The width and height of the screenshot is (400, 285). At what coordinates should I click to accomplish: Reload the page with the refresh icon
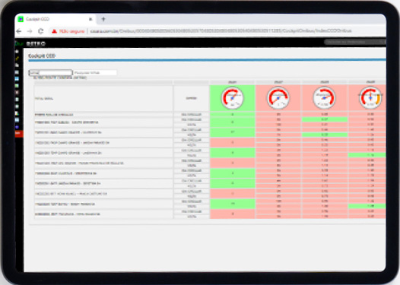point(40,31)
